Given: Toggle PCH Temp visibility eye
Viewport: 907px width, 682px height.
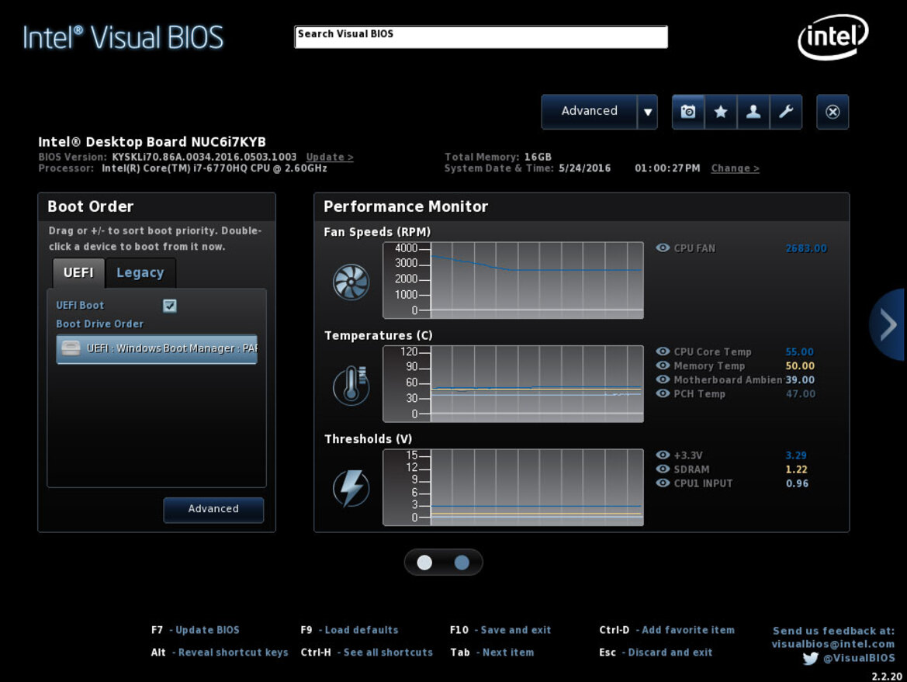Looking at the screenshot, I should [663, 393].
